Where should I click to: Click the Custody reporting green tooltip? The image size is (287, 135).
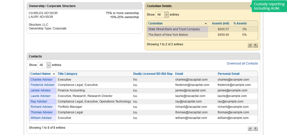(x=269, y=6)
